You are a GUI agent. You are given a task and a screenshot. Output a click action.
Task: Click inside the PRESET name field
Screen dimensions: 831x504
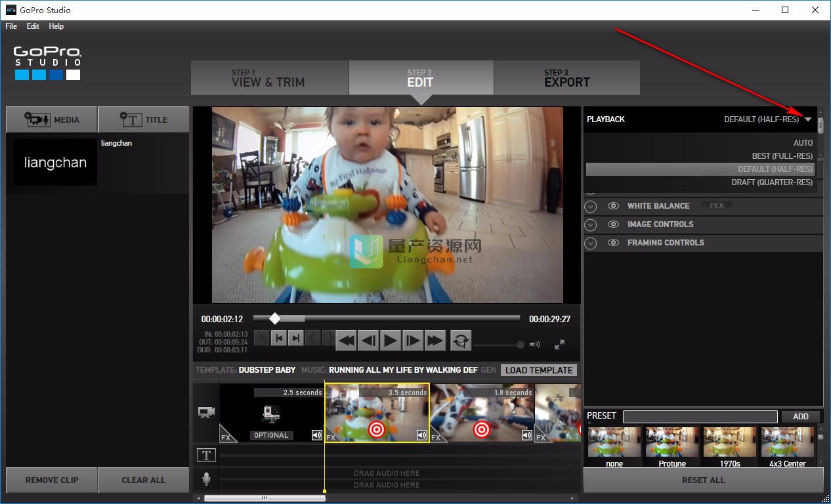point(700,416)
